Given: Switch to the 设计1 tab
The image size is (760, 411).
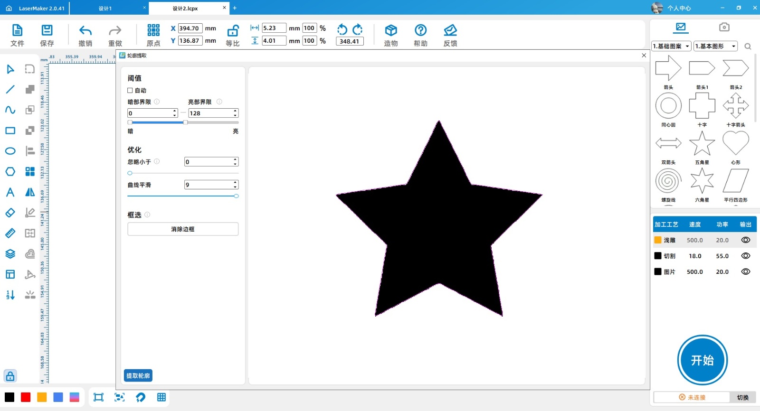Looking at the screenshot, I should [x=105, y=9].
